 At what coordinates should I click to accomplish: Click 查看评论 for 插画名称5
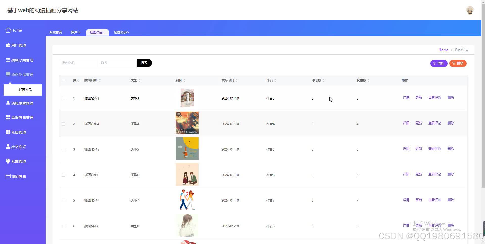434,149
